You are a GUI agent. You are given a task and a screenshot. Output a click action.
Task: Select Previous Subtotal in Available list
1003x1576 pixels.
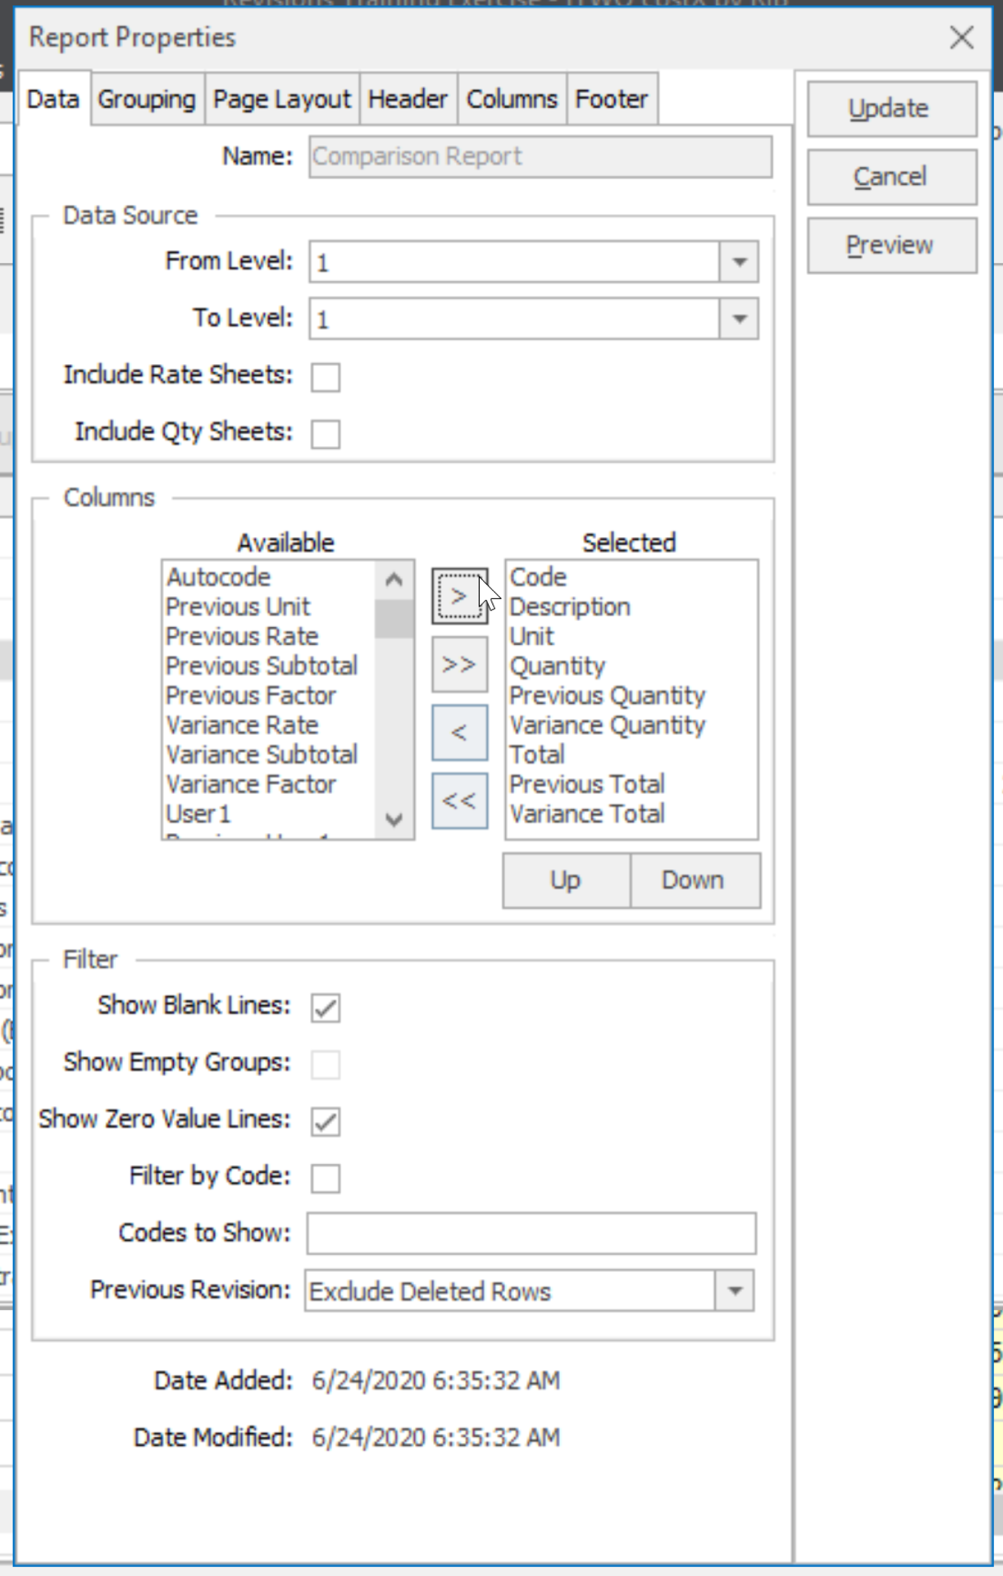tap(262, 665)
